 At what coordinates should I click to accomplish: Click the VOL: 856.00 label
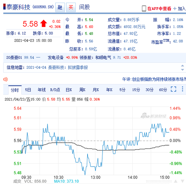point(35,181)
